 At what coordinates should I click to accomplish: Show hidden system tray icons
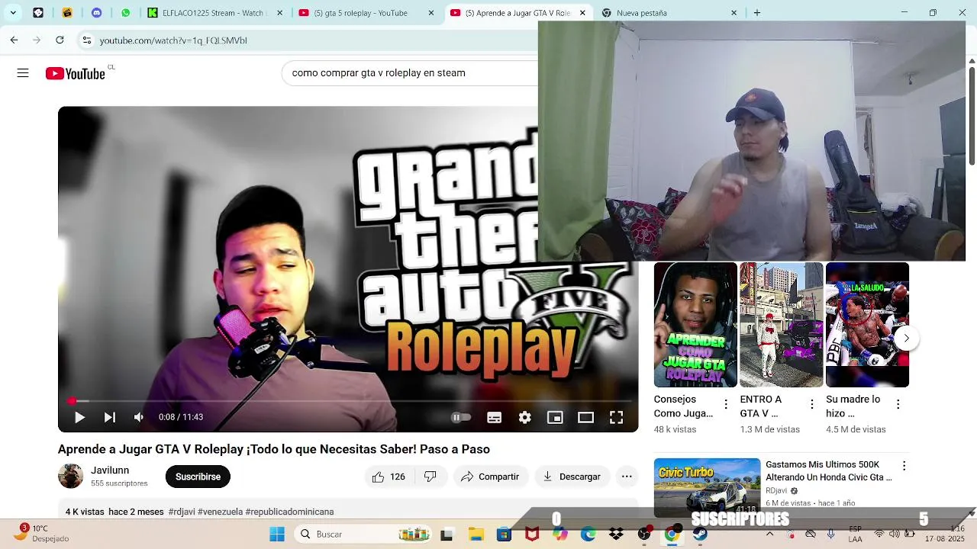click(x=769, y=534)
